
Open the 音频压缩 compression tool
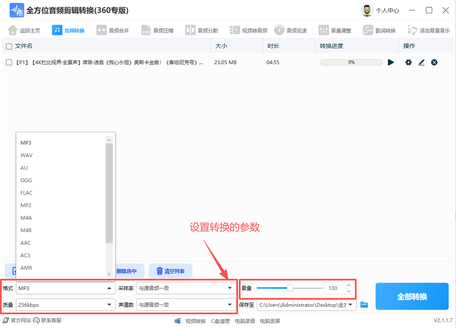(157, 30)
